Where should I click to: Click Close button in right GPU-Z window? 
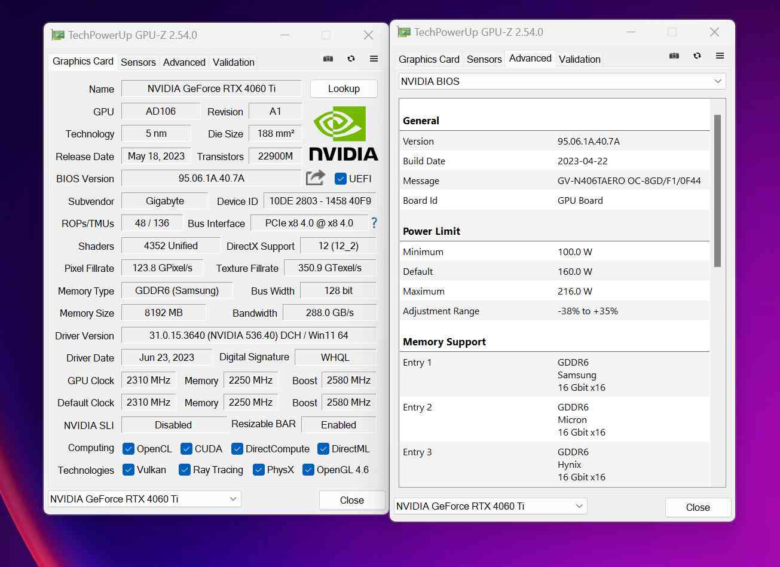coord(698,507)
